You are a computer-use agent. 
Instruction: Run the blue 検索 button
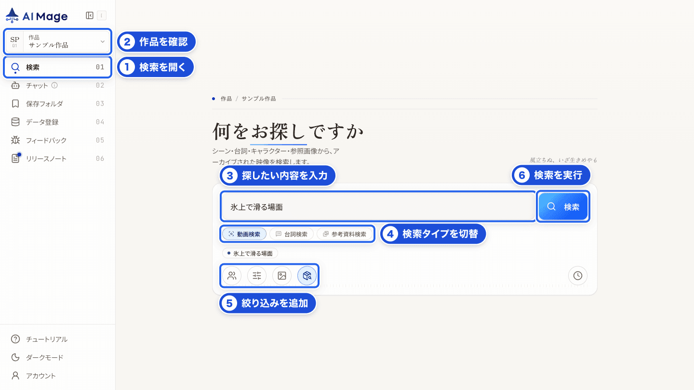point(563,207)
